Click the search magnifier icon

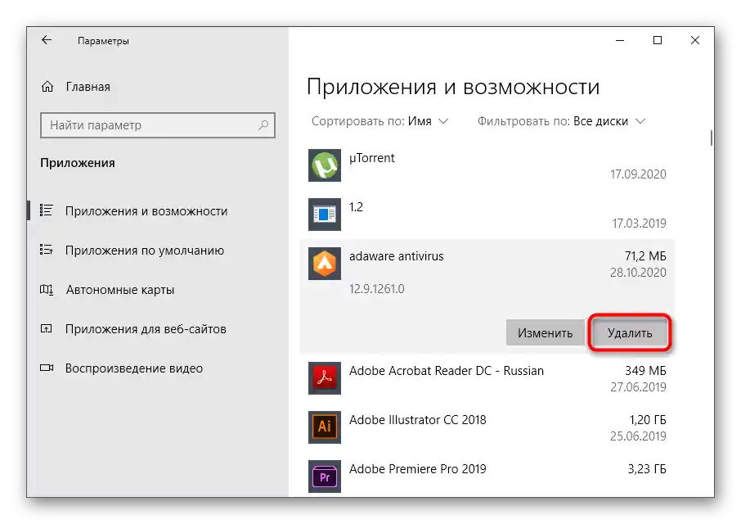click(x=263, y=124)
